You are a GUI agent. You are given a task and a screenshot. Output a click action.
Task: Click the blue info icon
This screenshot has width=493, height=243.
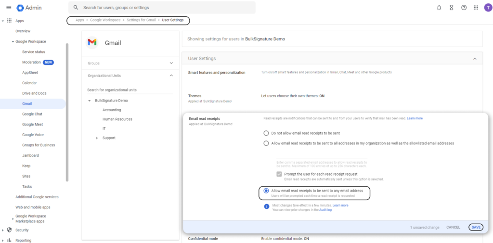266,206
